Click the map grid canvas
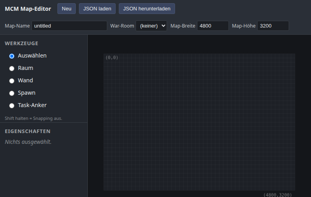The image size is (311, 197). (199, 122)
